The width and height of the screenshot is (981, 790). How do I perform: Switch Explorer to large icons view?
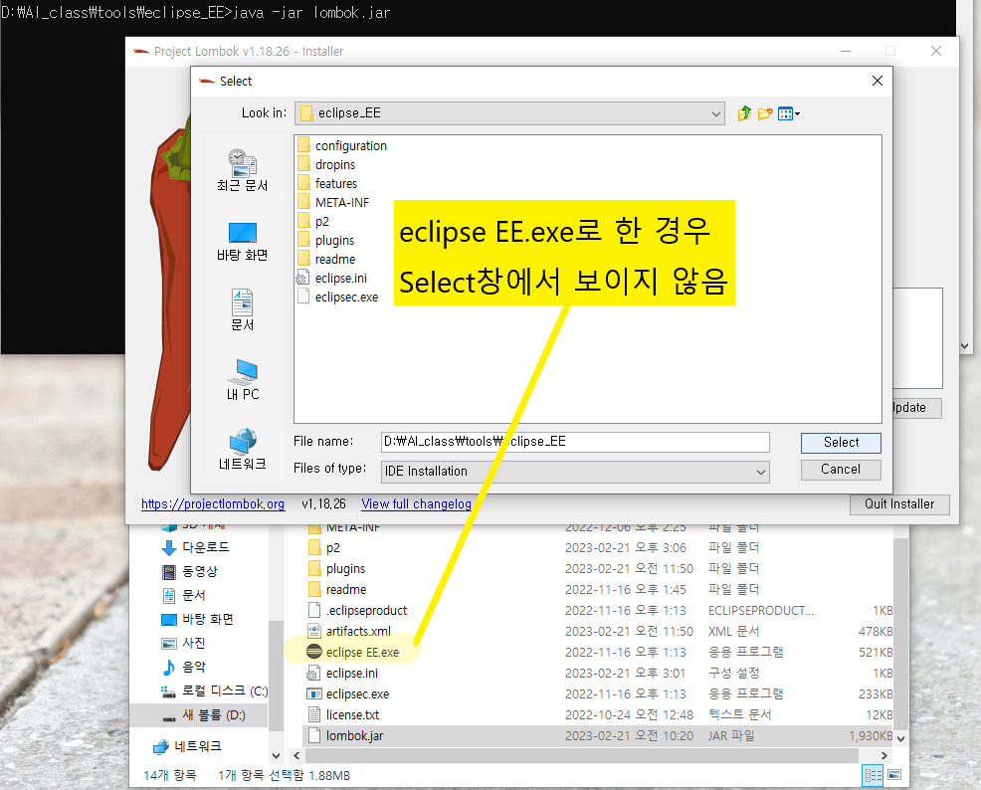(894, 775)
